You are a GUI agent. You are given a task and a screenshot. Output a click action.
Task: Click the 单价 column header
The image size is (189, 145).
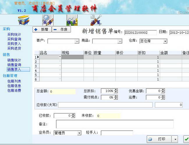(x=126, y=53)
